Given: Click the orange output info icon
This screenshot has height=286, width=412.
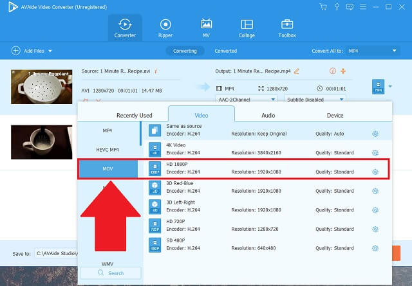Looking at the screenshot, I should [333, 71].
